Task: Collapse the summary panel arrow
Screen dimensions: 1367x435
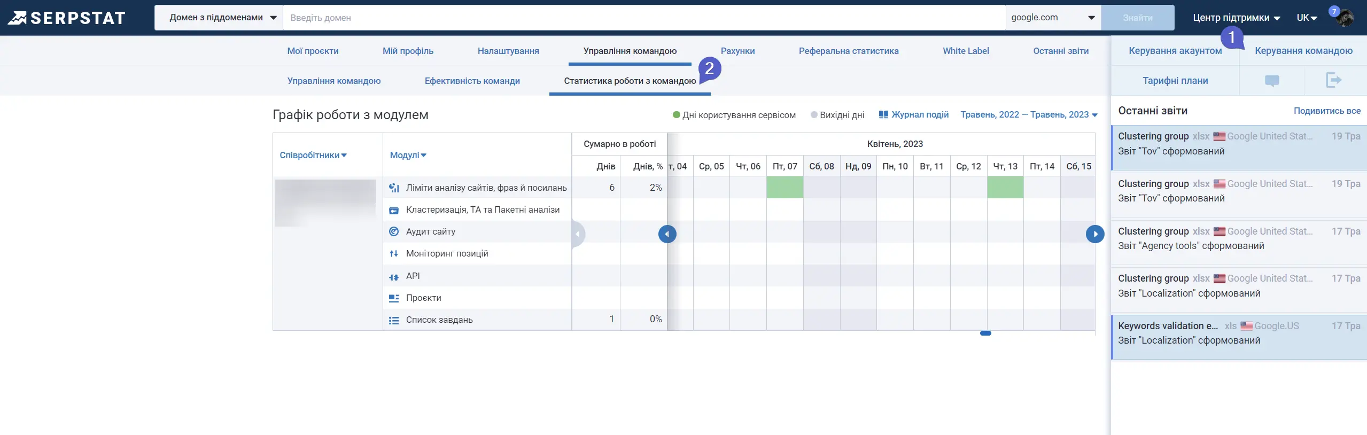Action: pyautogui.click(x=578, y=234)
